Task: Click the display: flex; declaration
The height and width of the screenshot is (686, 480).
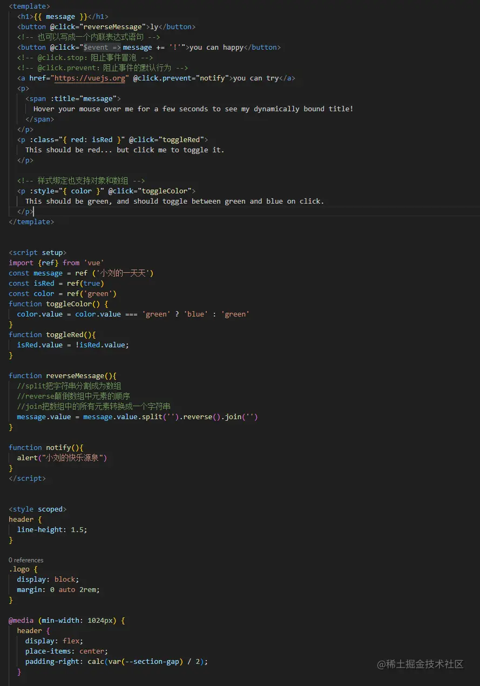Action: click(55, 641)
